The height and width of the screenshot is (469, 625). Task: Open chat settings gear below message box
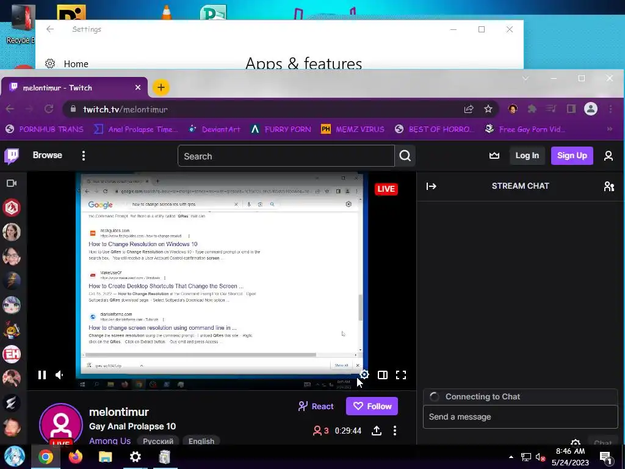[576, 442]
